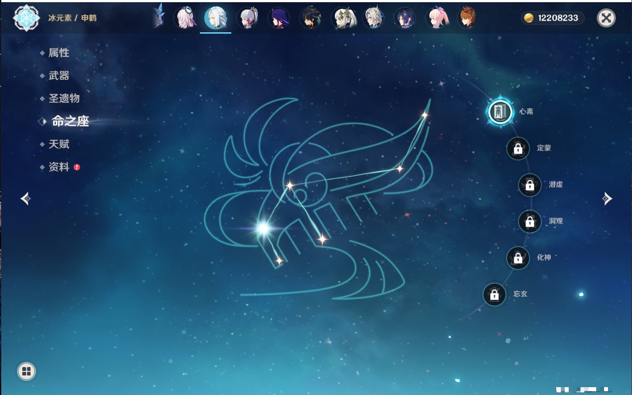This screenshot has height=395, width=632.
Task: Select the highlighted Shenhe portrait with white hair
Action: [x=216, y=18]
